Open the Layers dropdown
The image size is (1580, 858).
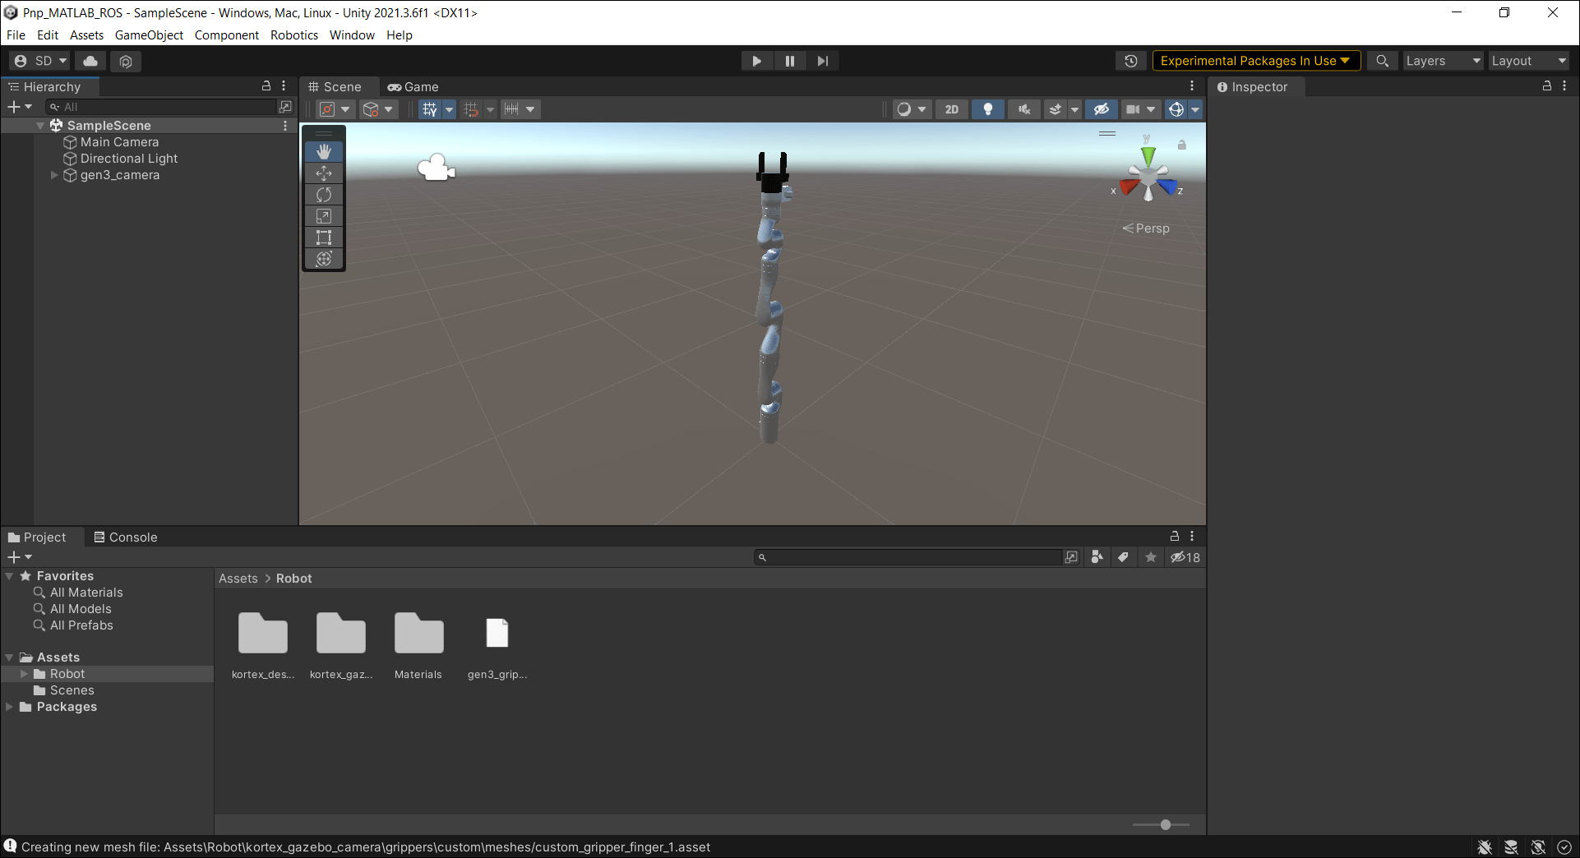(x=1441, y=60)
